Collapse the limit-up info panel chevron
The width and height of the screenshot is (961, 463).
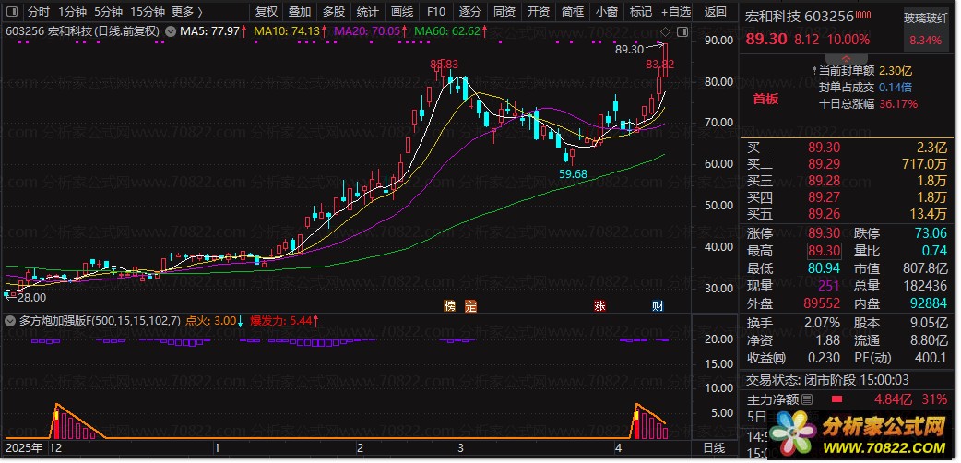(846, 59)
